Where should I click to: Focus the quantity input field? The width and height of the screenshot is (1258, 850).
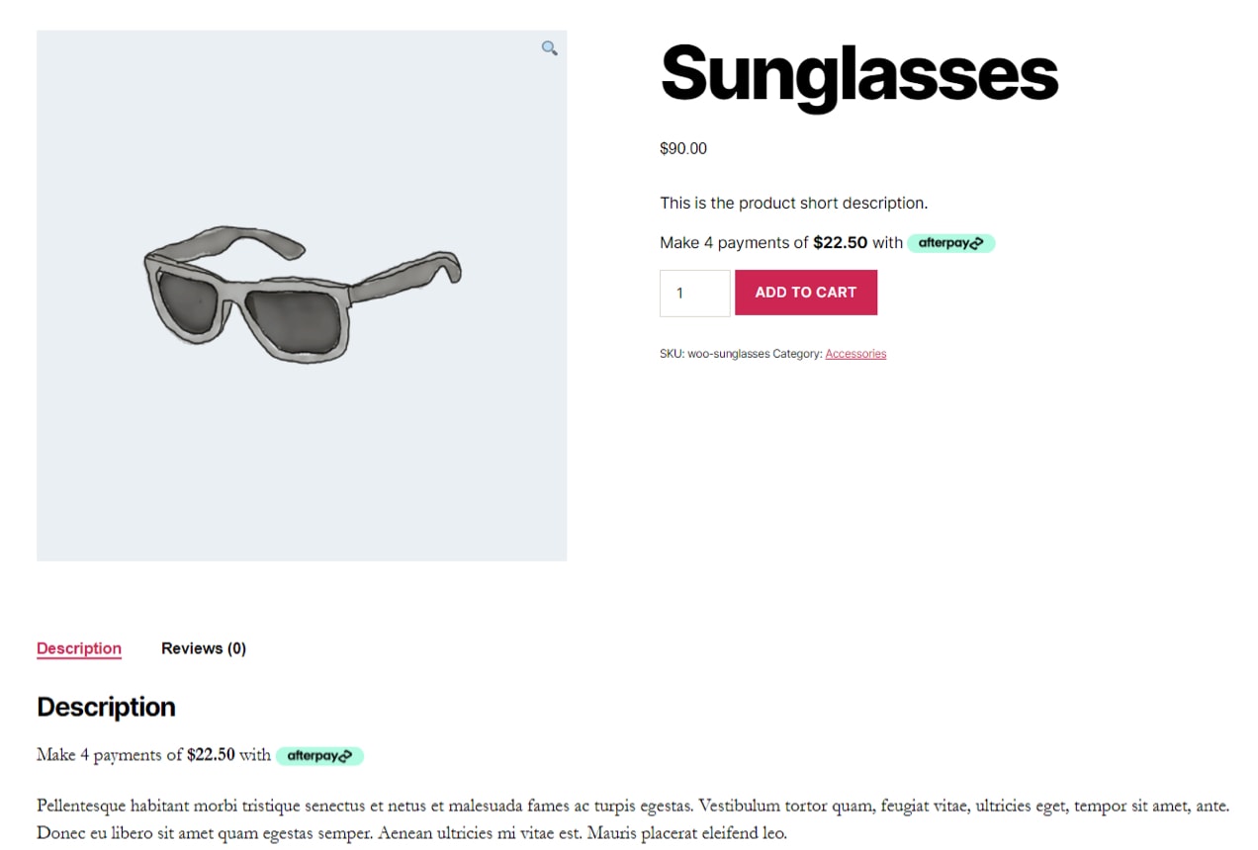click(x=694, y=293)
